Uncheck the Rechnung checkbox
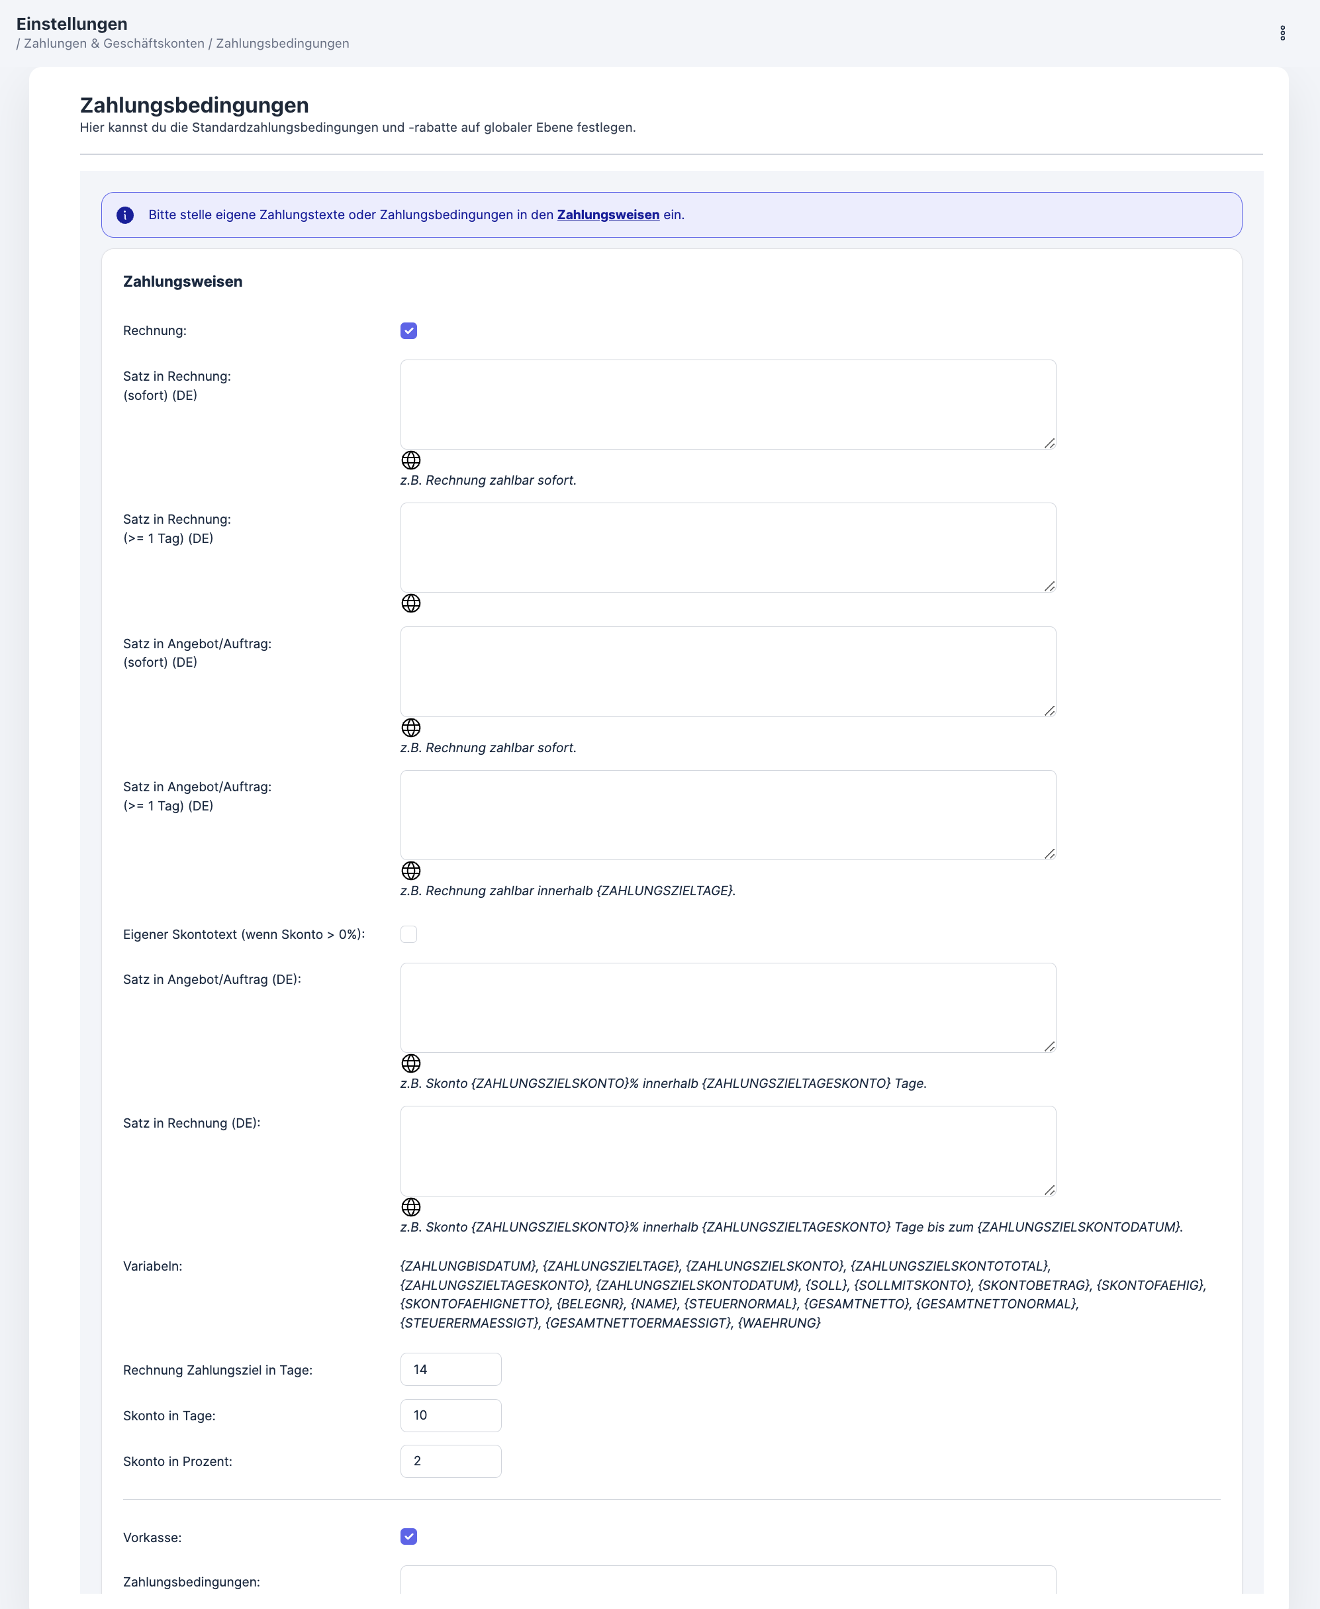This screenshot has height=1609, width=1320. [x=408, y=331]
